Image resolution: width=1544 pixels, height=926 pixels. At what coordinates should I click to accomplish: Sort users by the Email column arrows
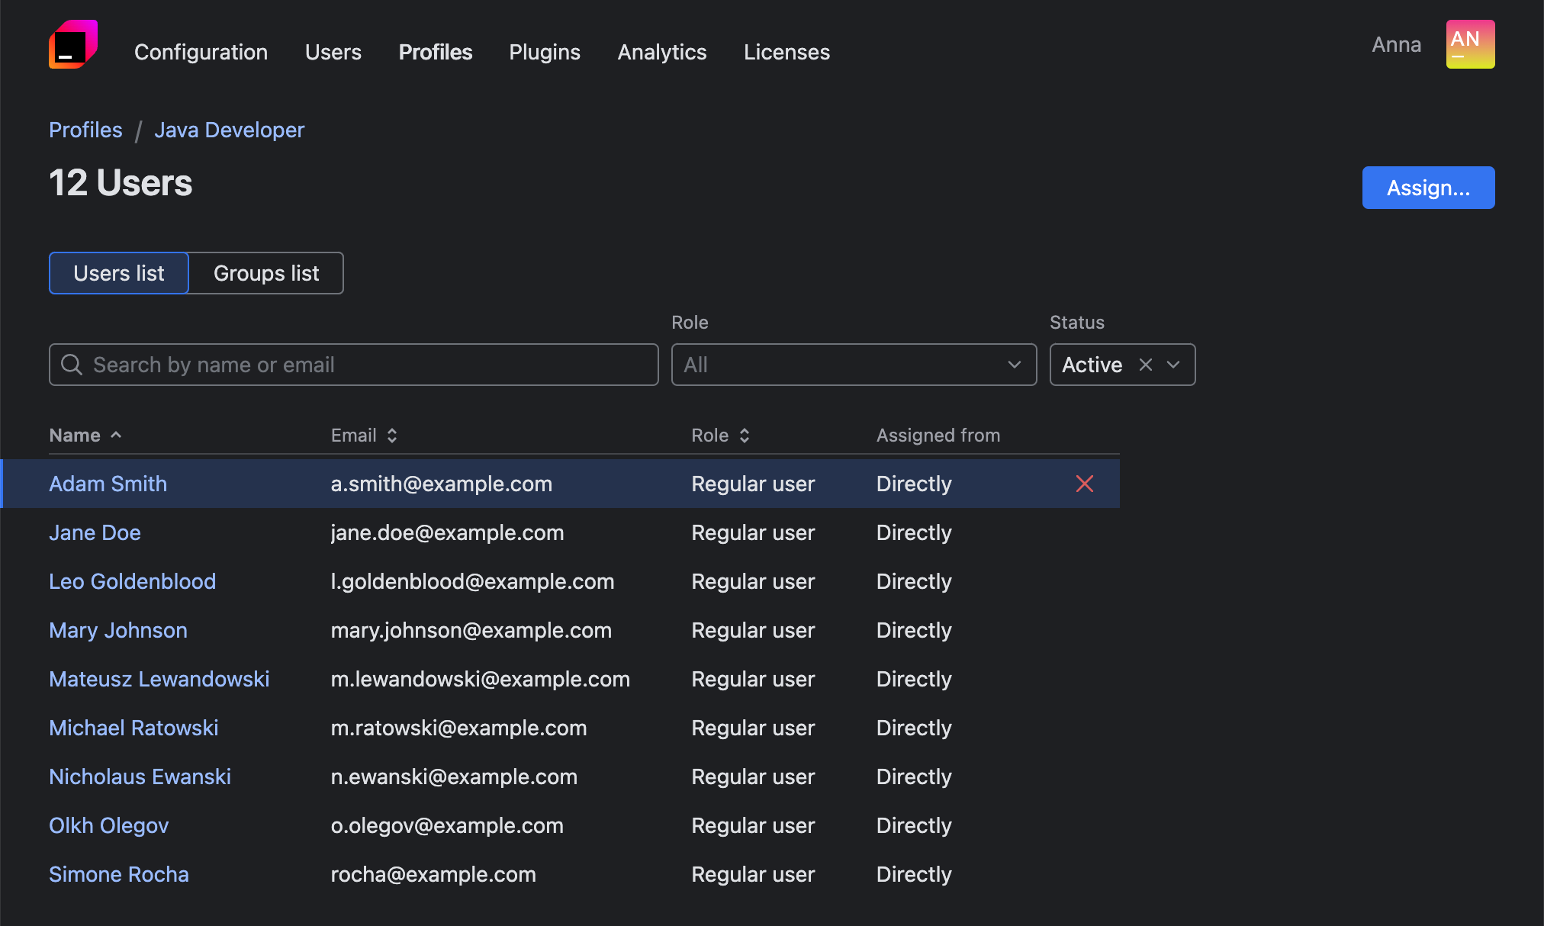pos(391,435)
